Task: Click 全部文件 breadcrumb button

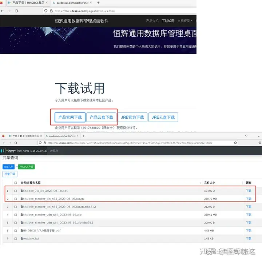Action: pyautogui.click(x=8, y=167)
